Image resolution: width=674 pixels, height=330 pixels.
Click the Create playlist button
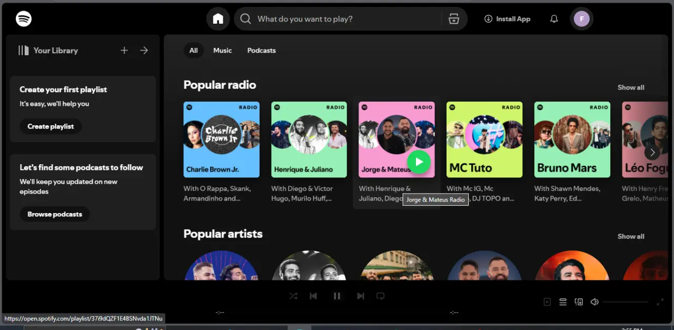(x=51, y=126)
